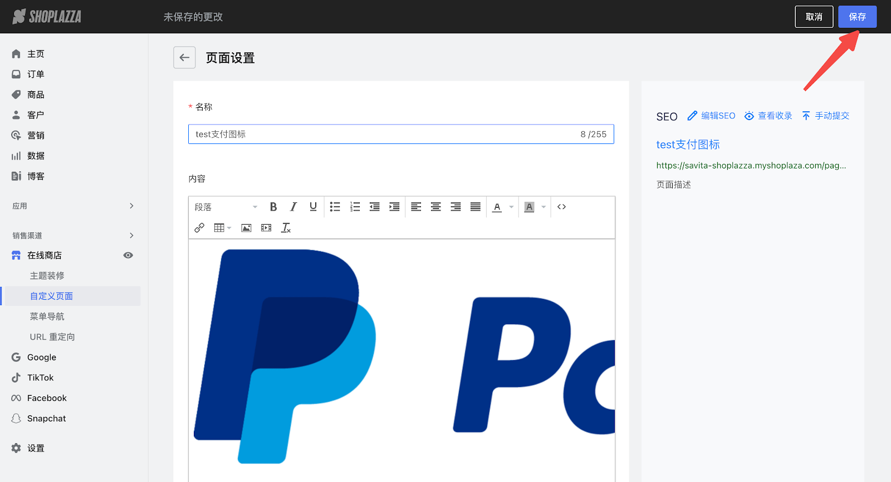
Task: Click the 取消 cancel button
Action: 814,17
